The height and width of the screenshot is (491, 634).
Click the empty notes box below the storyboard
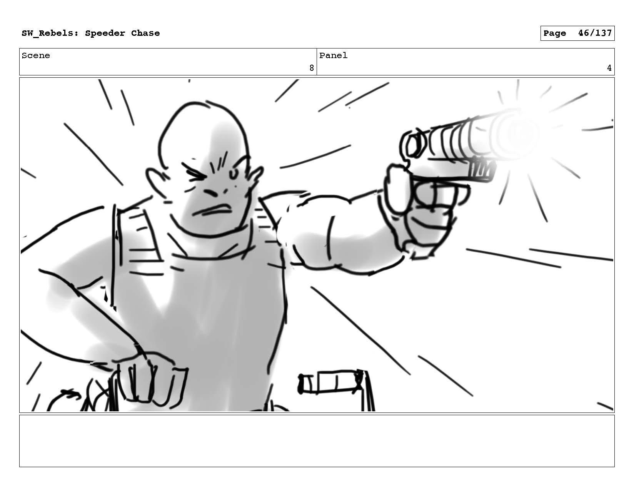[x=317, y=441]
